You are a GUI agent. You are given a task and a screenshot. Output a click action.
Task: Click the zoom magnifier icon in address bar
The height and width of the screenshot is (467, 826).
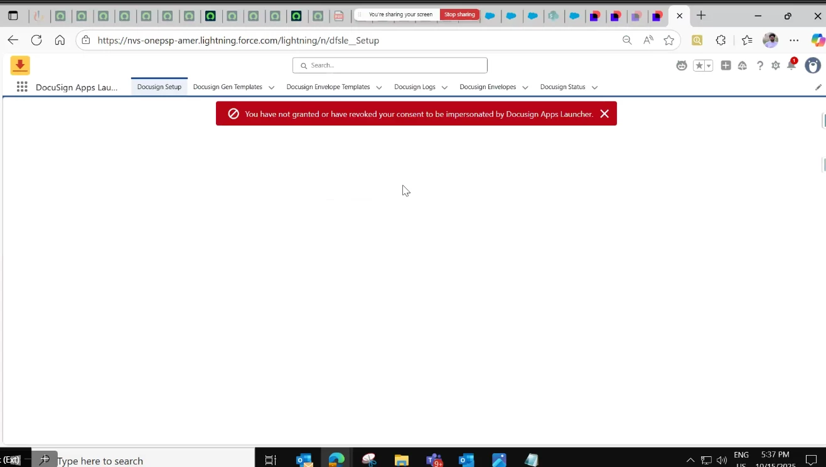(627, 40)
